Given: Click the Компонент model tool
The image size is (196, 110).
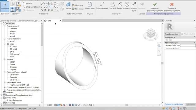Looking at the screenshot, I should click(90, 6).
